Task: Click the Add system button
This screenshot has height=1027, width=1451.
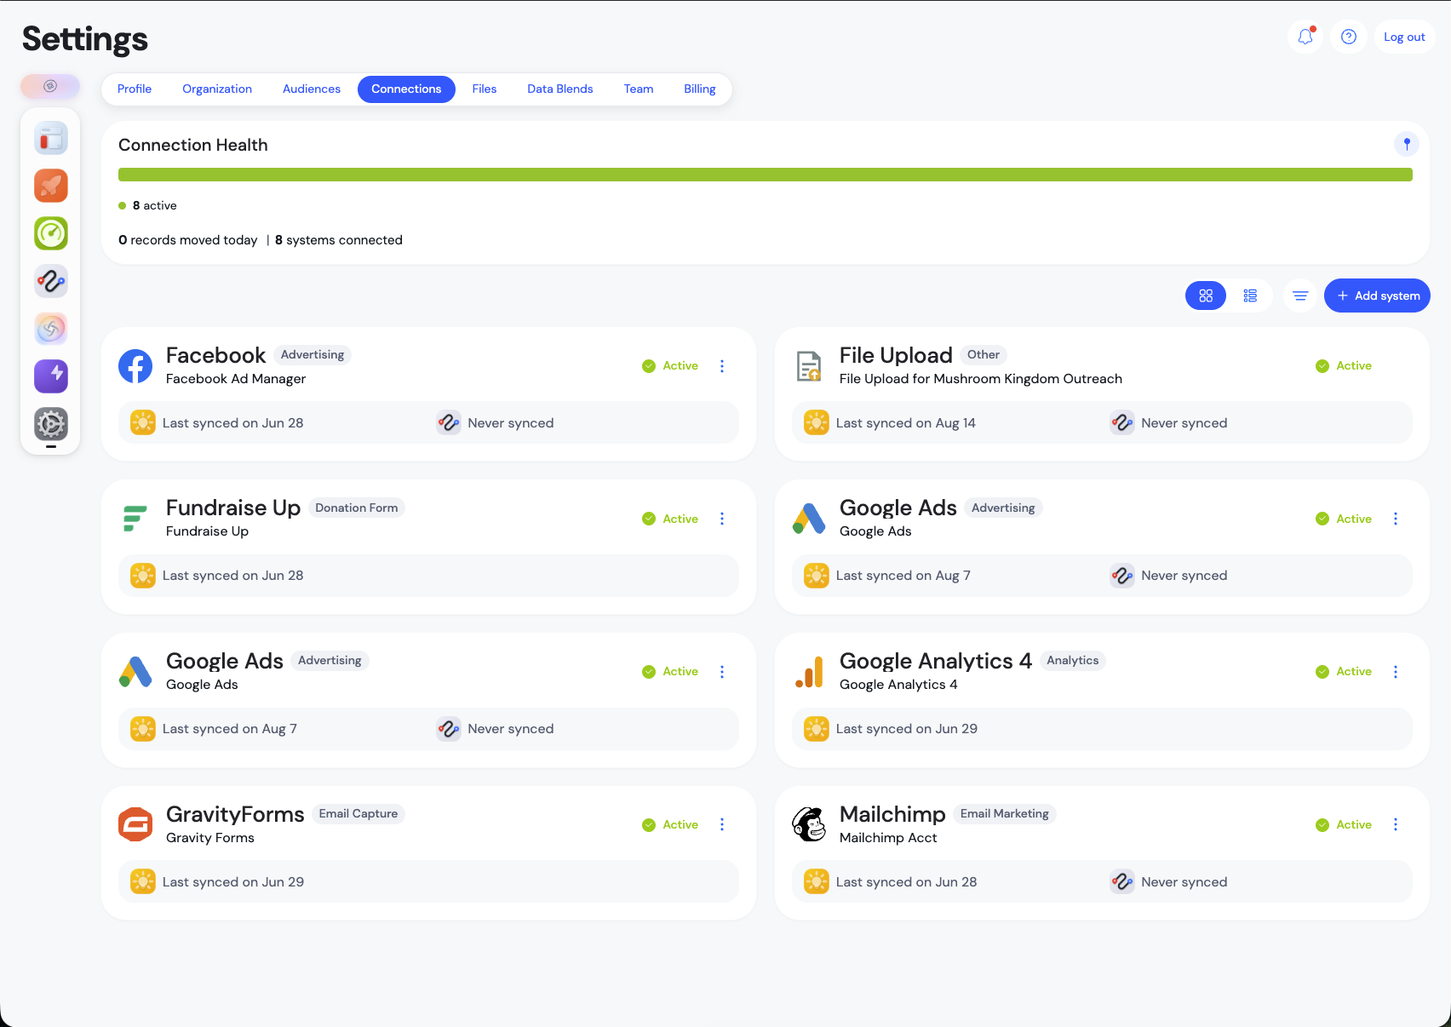Action: (x=1377, y=295)
